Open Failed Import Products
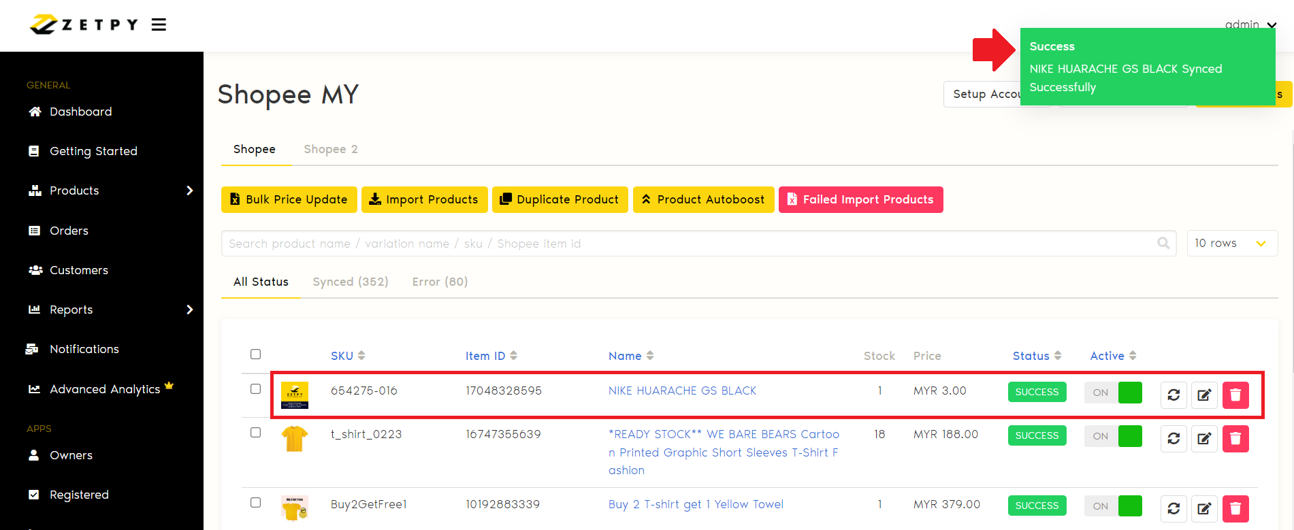This screenshot has width=1294, height=530. 861,199
